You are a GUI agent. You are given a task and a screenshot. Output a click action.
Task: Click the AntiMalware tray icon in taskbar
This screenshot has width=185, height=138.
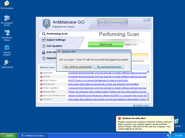click(x=172, y=135)
